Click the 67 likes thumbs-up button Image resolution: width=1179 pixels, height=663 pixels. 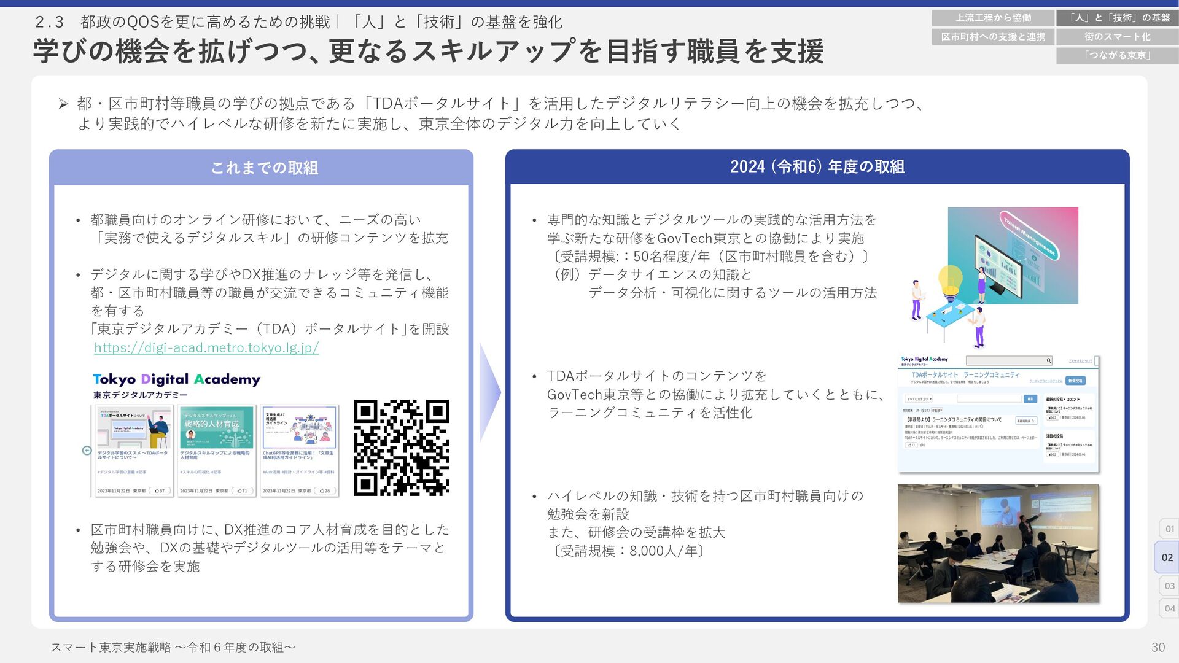click(x=160, y=490)
